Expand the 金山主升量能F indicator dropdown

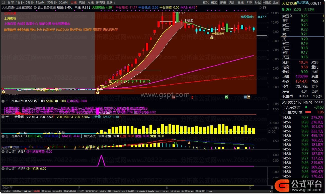[3, 117]
